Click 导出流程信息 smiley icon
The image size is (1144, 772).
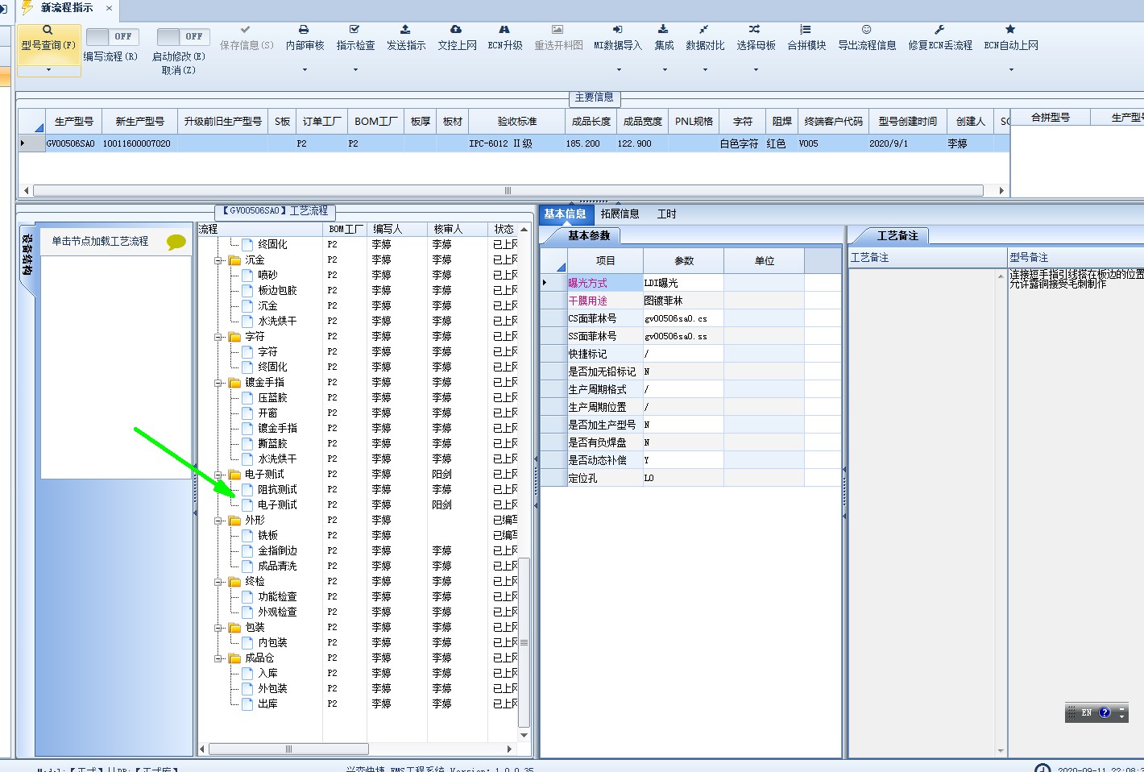(866, 30)
